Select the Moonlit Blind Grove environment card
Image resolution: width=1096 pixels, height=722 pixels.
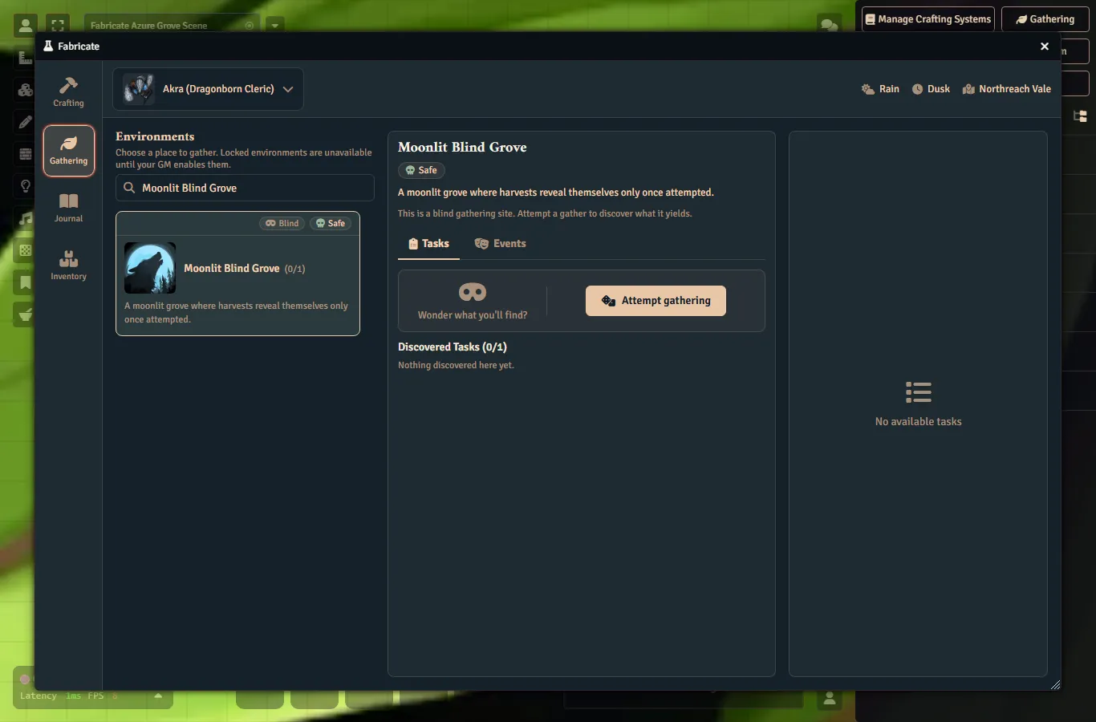tap(237, 274)
